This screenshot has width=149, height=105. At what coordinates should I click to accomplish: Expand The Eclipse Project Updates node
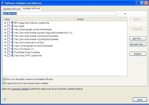[x=5, y=52]
